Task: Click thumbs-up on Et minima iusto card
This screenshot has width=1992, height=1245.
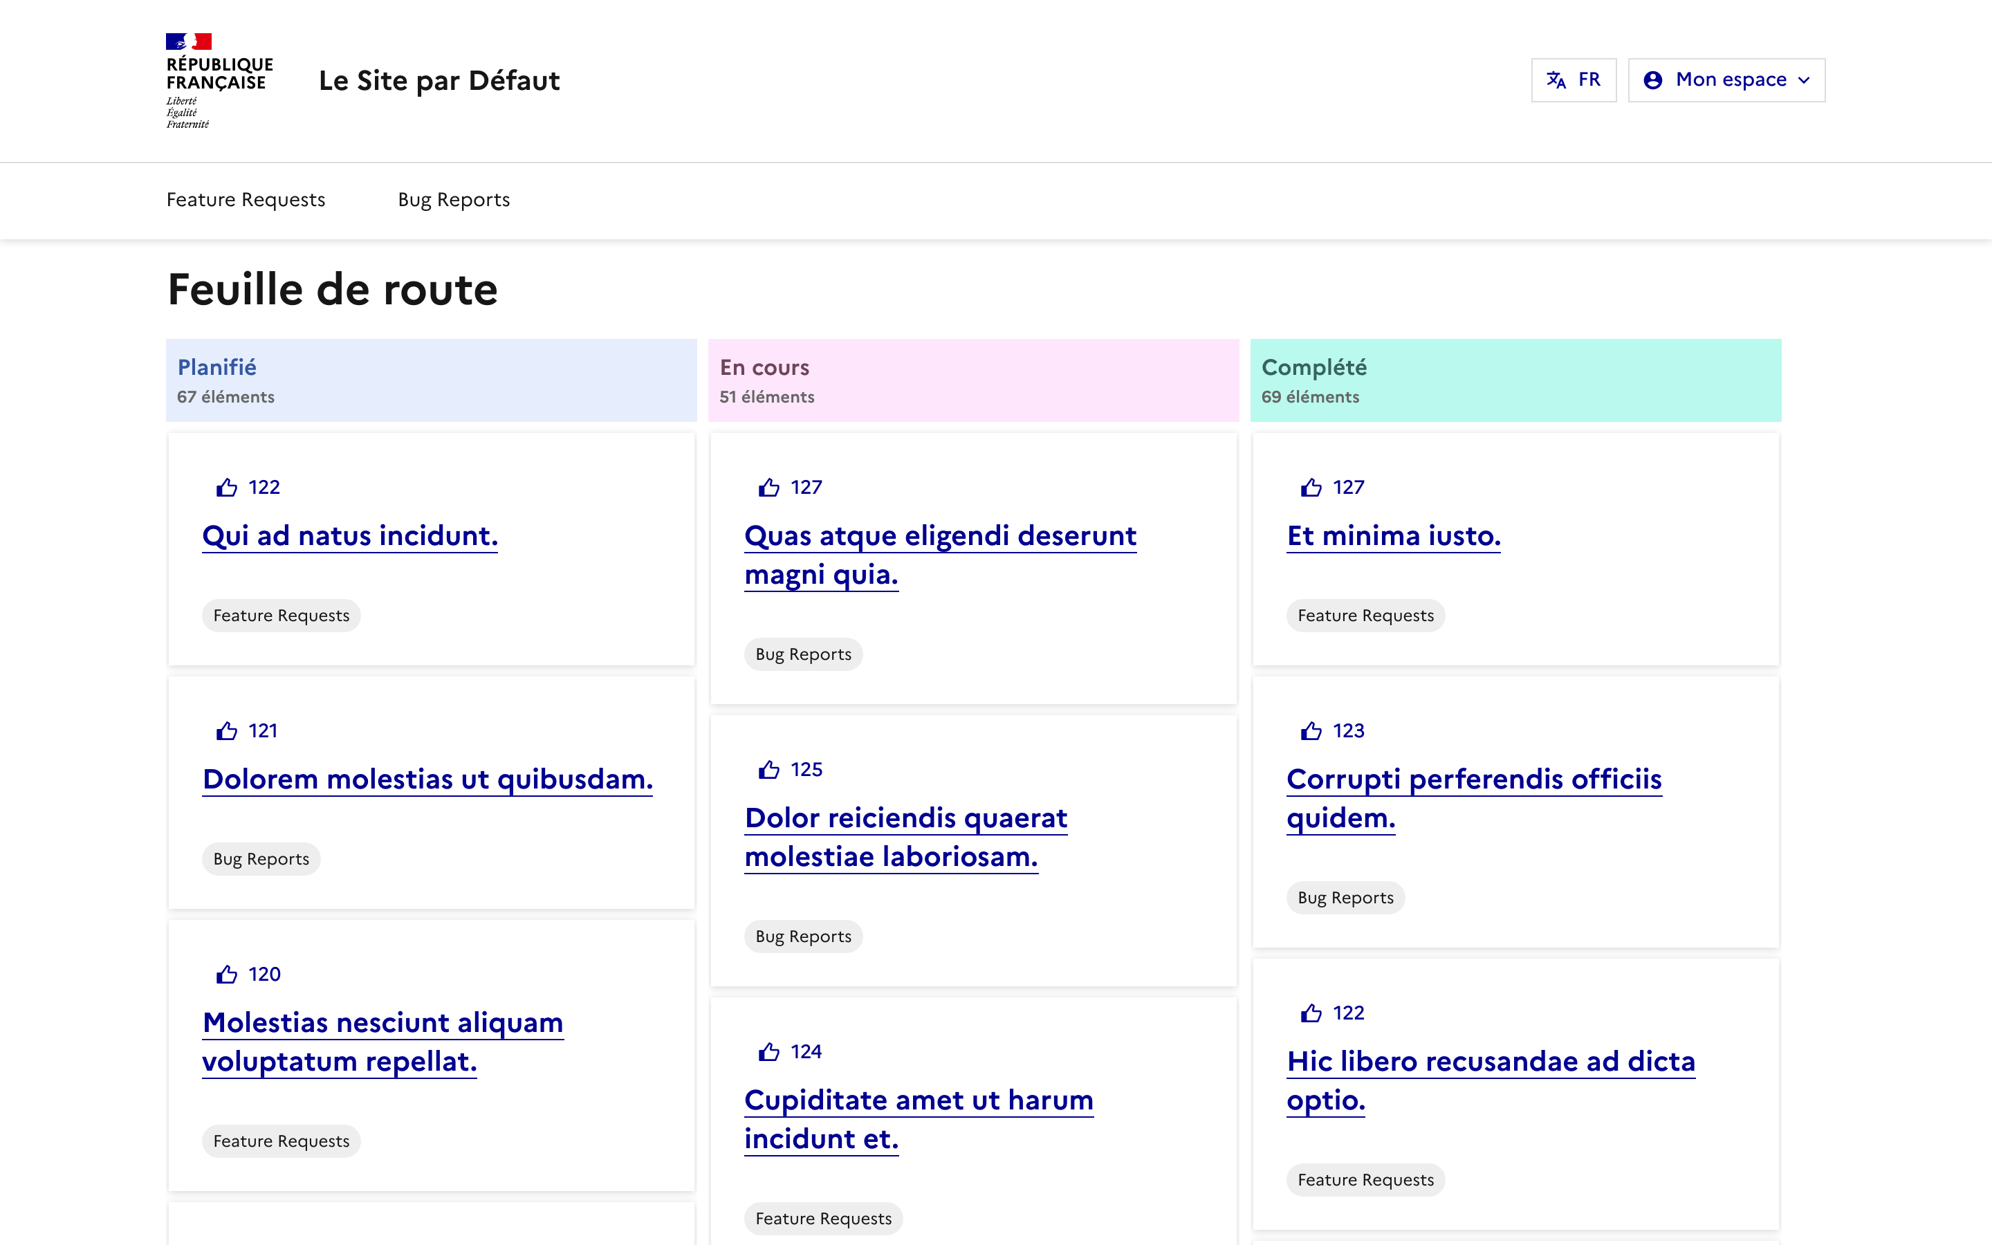Action: click(x=1311, y=488)
